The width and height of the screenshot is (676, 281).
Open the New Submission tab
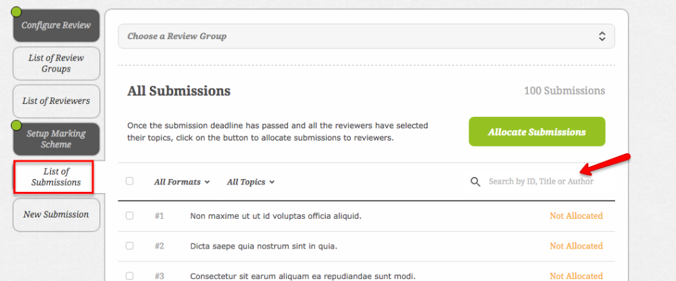click(x=57, y=215)
